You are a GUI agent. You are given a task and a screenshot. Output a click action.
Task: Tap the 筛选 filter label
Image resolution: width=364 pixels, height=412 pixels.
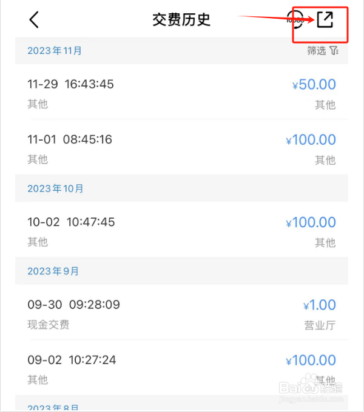click(x=317, y=50)
